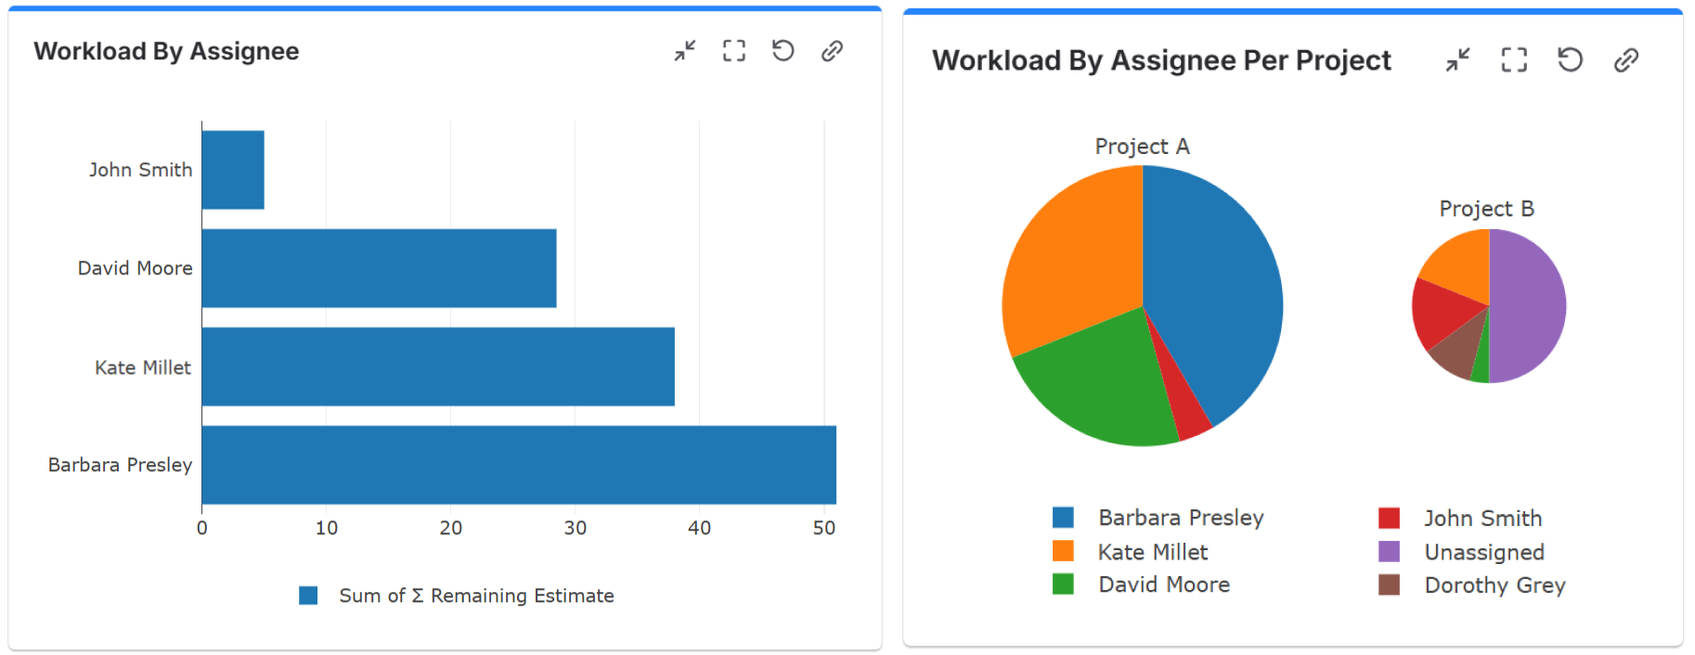Click the Barbara Presley bar
Screen dimensions: 1695x655
coord(519,465)
